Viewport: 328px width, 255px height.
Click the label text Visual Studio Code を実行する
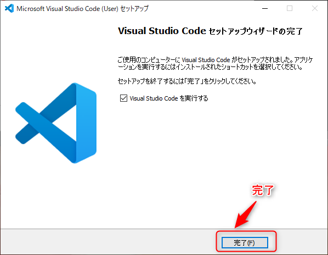[169, 98]
